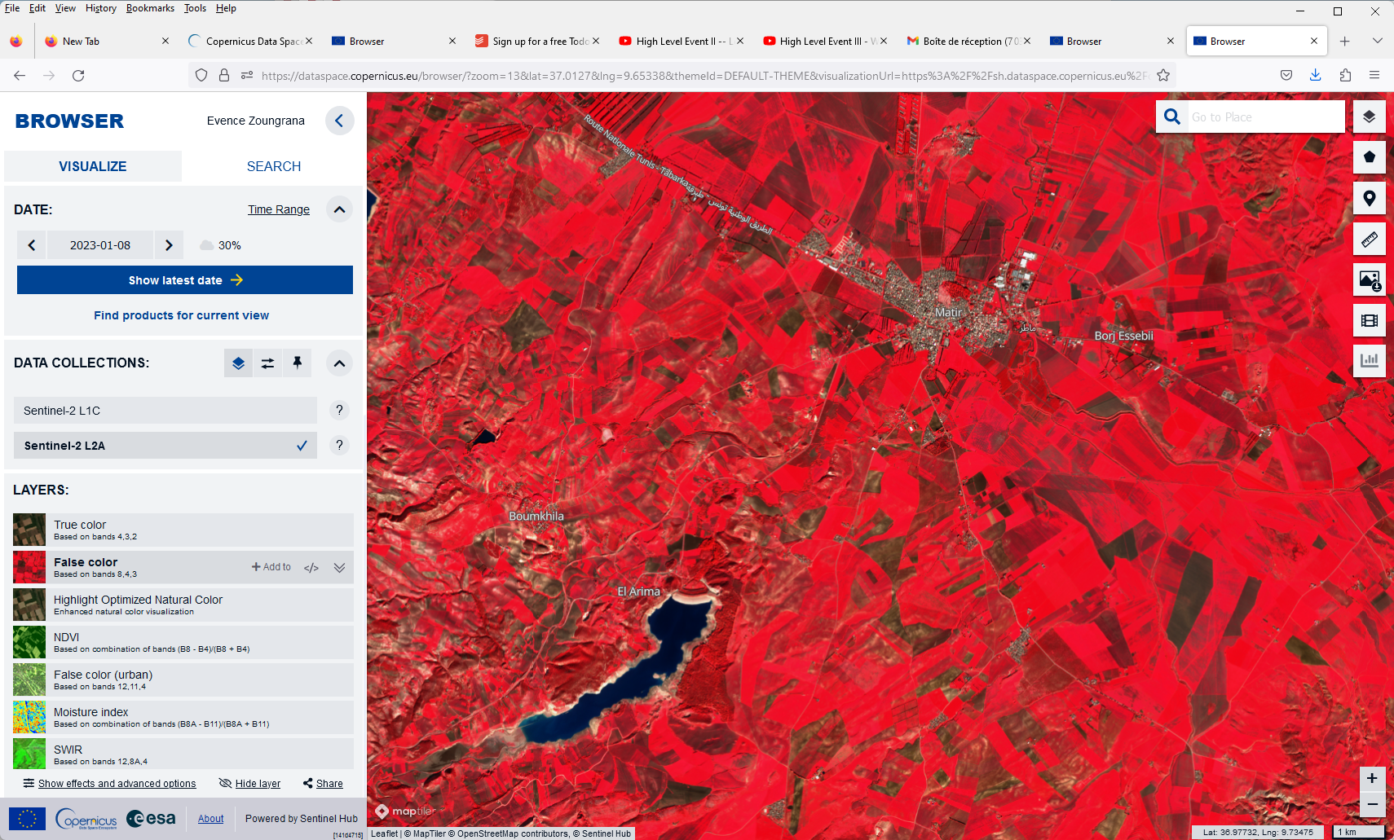Click the Show latest date button
The width and height of the screenshot is (1394, 840).
click(x=185, y=280)
